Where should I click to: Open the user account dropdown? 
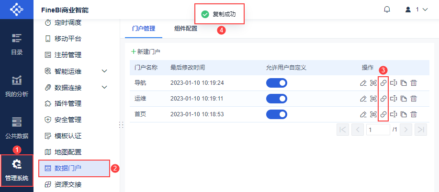[x=416, y=10]
